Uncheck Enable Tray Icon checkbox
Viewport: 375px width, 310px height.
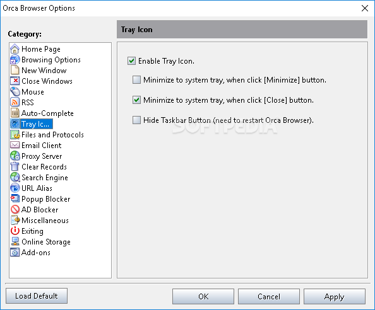point(131,61)
